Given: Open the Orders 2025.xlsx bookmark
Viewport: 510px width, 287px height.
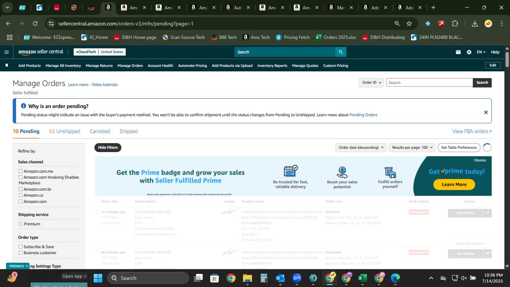Looking at the screenshot, I should point(336,37).
